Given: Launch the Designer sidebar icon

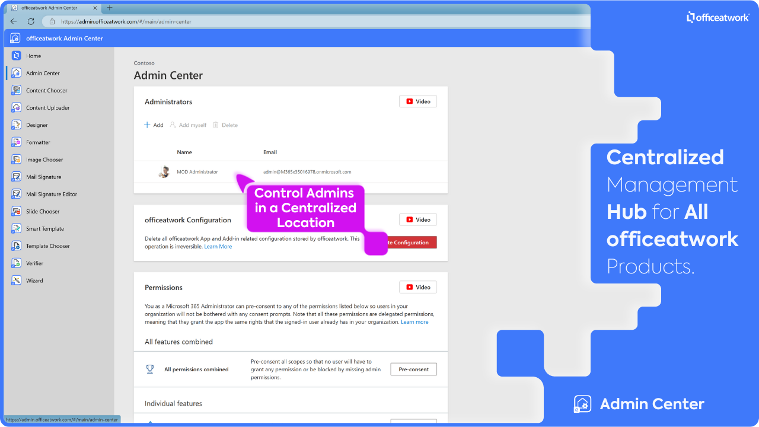Looking at the screenshot, I should (x=17, y=125).
